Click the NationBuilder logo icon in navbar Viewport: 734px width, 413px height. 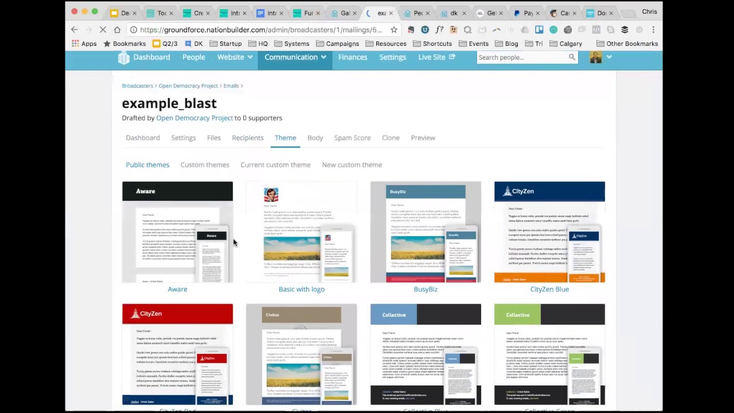(123, 57)
